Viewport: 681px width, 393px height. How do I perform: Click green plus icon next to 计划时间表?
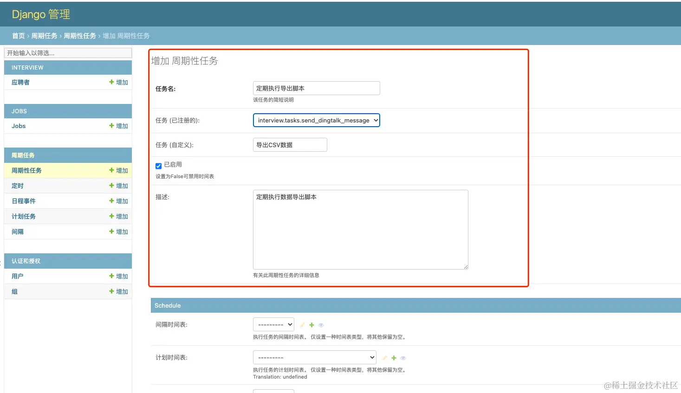click(394, 358)
